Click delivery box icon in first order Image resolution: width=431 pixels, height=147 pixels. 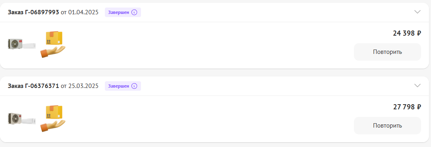(53, 44)
